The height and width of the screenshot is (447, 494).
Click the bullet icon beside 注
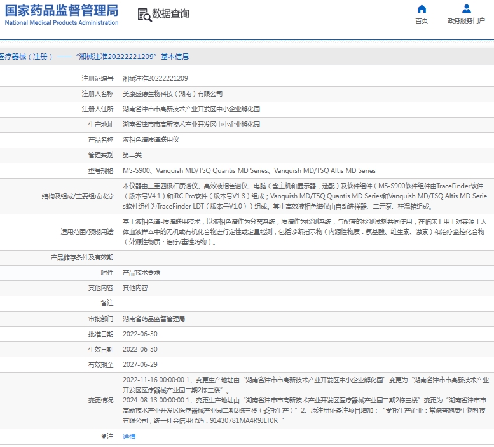[104, 436]
